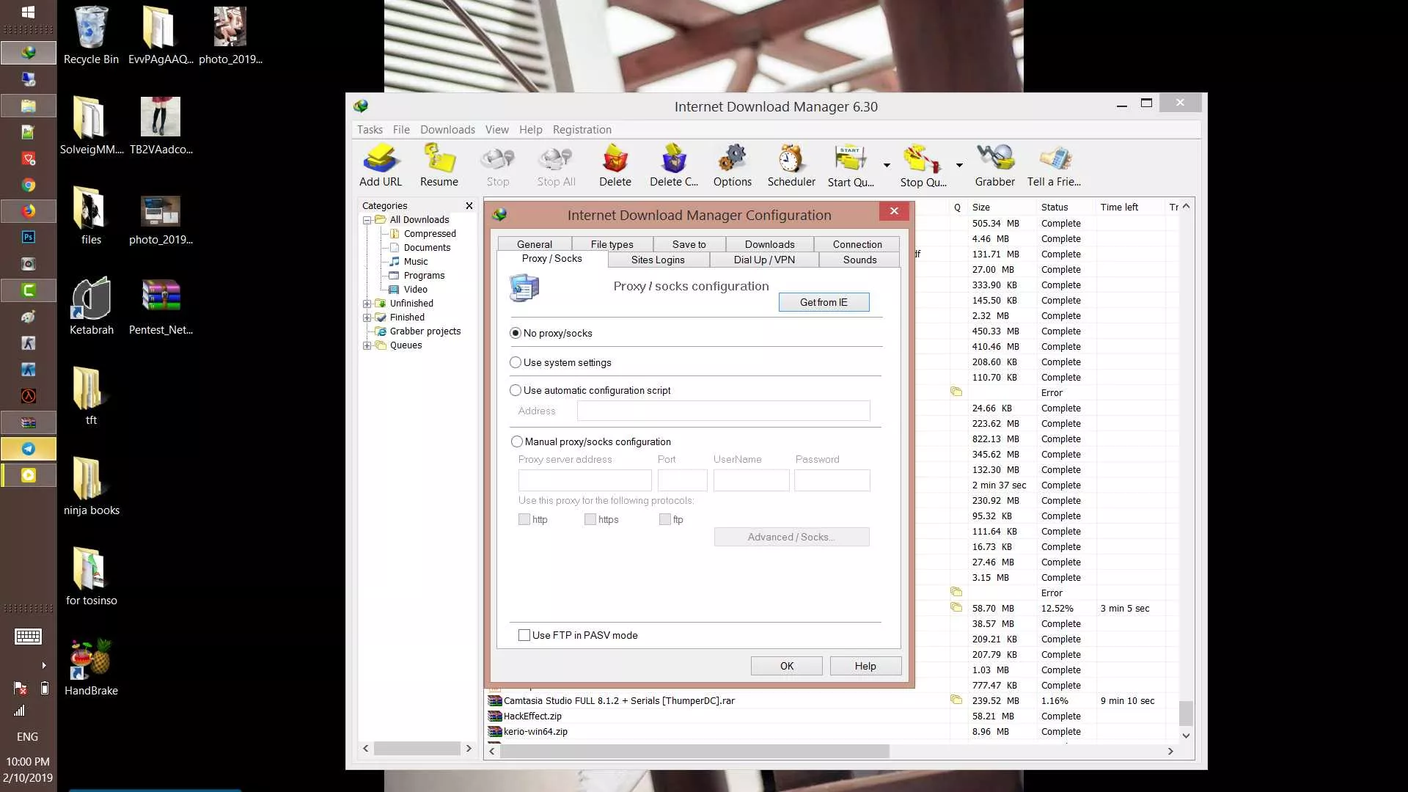Click the Chrome icon in the taskbar
The image size is (1408, 792).
click(x=29, y=185)
